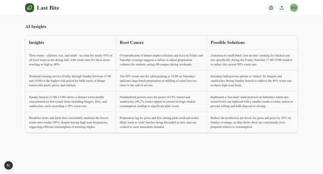Select the Weekend evening service insight cell
Image resolution: width=323 pixels, height=174 pixels.
coord(71,81)
